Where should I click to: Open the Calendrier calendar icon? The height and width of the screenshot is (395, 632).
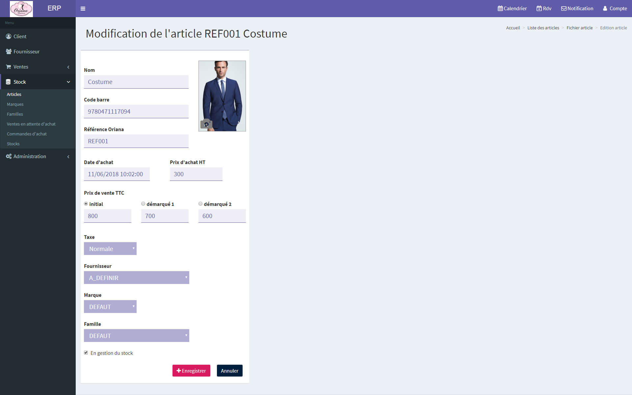coord(500,9)
